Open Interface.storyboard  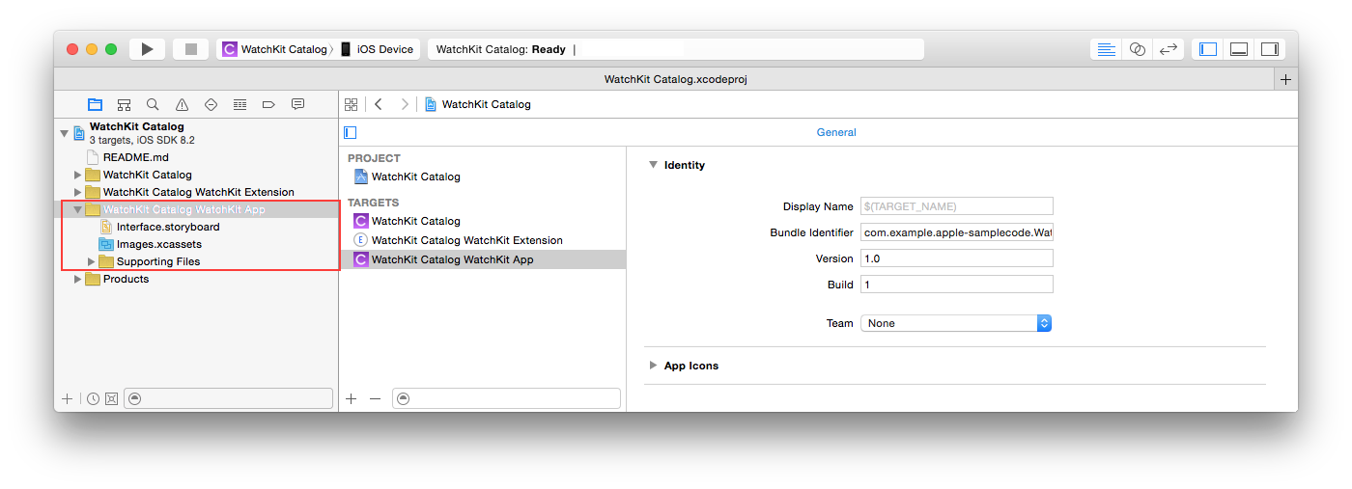tap(168, 227)
